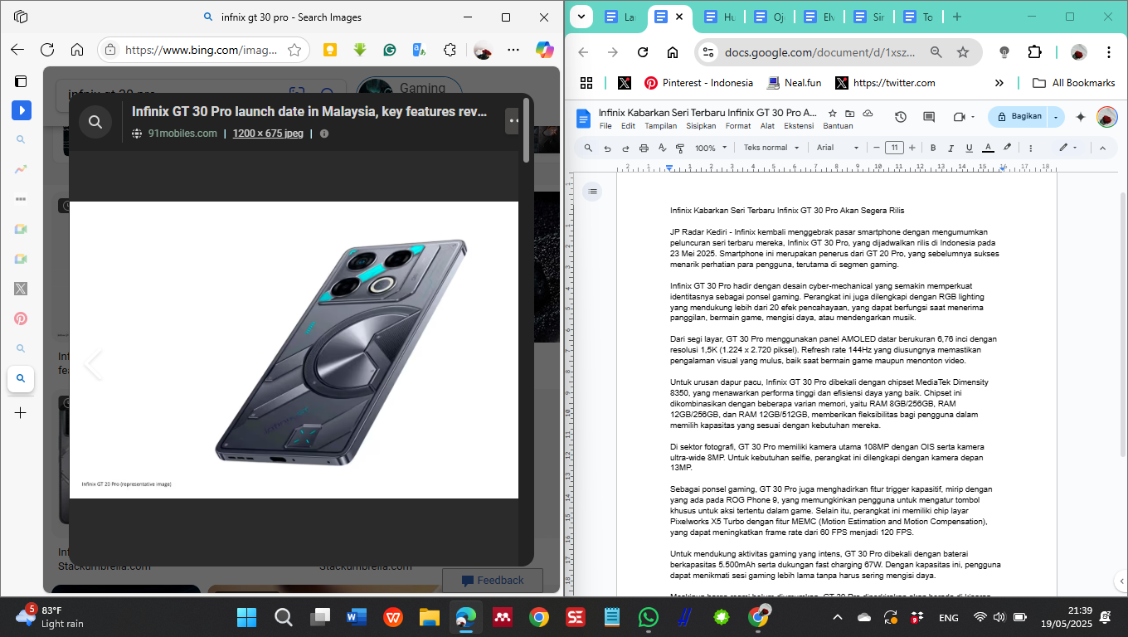Run spelling and grammar check in Docs
Viewport: 1128px width, 637px height.
click(662, 148)
